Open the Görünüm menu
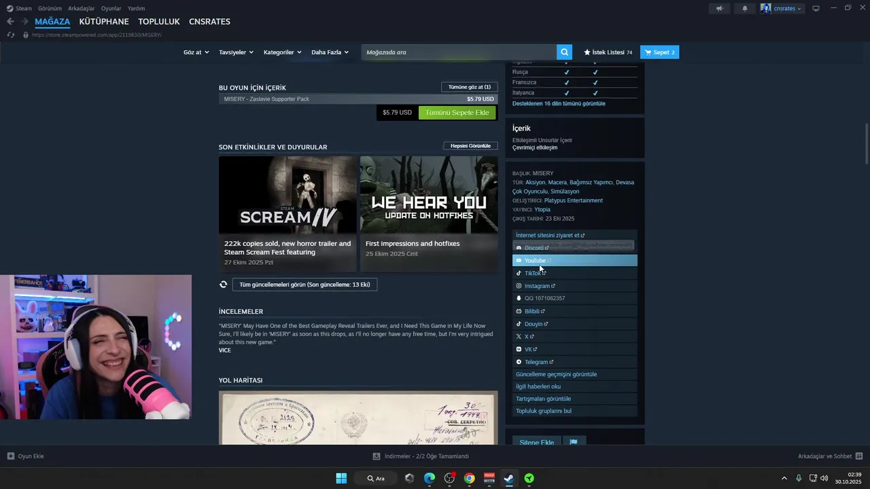Image resolution: width=870 pixels, height=489 pixels. 50,8
